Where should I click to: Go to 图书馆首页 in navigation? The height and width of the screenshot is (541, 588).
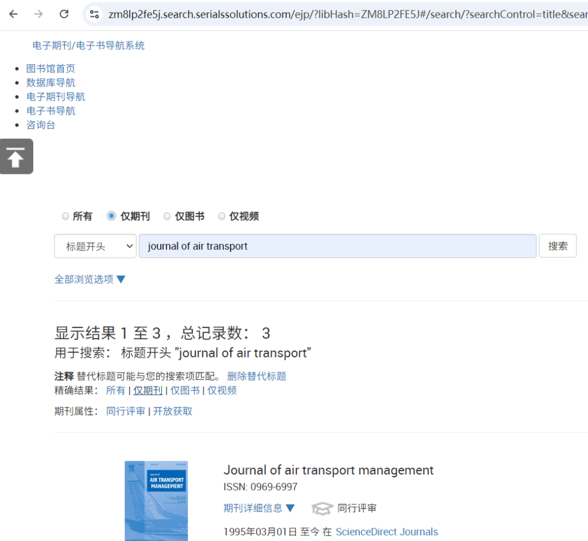[51, 69]
